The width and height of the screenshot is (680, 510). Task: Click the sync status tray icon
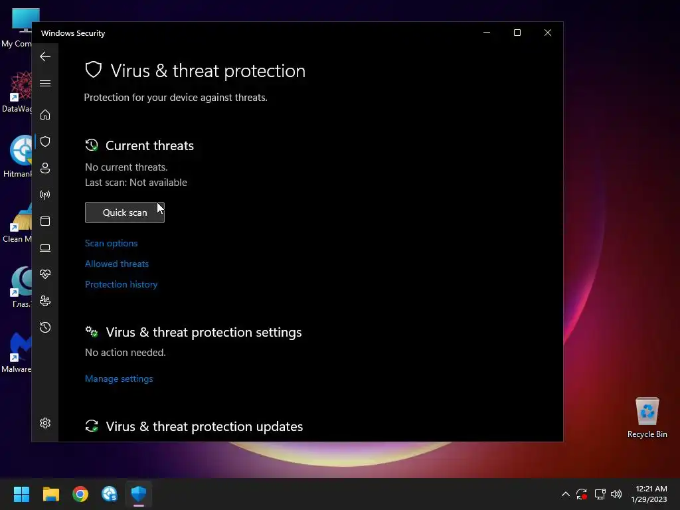pyautogui.click(x=582, y=494)
